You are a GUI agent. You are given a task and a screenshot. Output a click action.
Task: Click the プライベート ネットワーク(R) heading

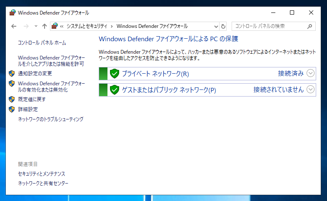(x=155, y=74)
